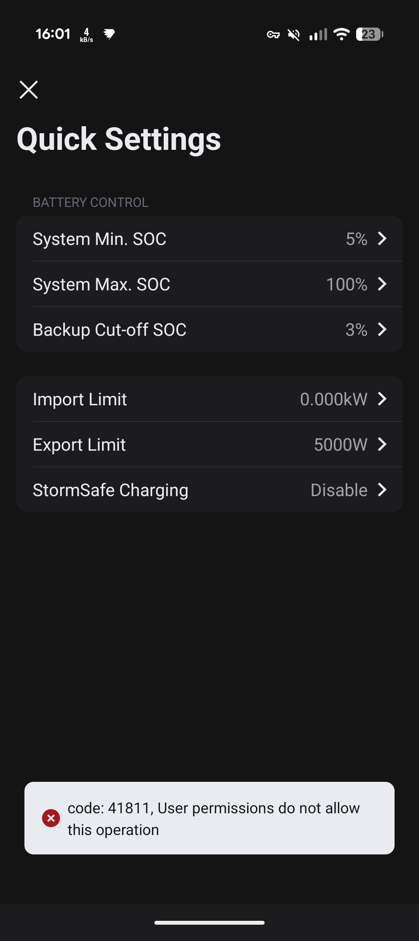Tap the network speed kB/s indicator
Viewport: 419px width, 941px height.
click(x=86, y=35)
